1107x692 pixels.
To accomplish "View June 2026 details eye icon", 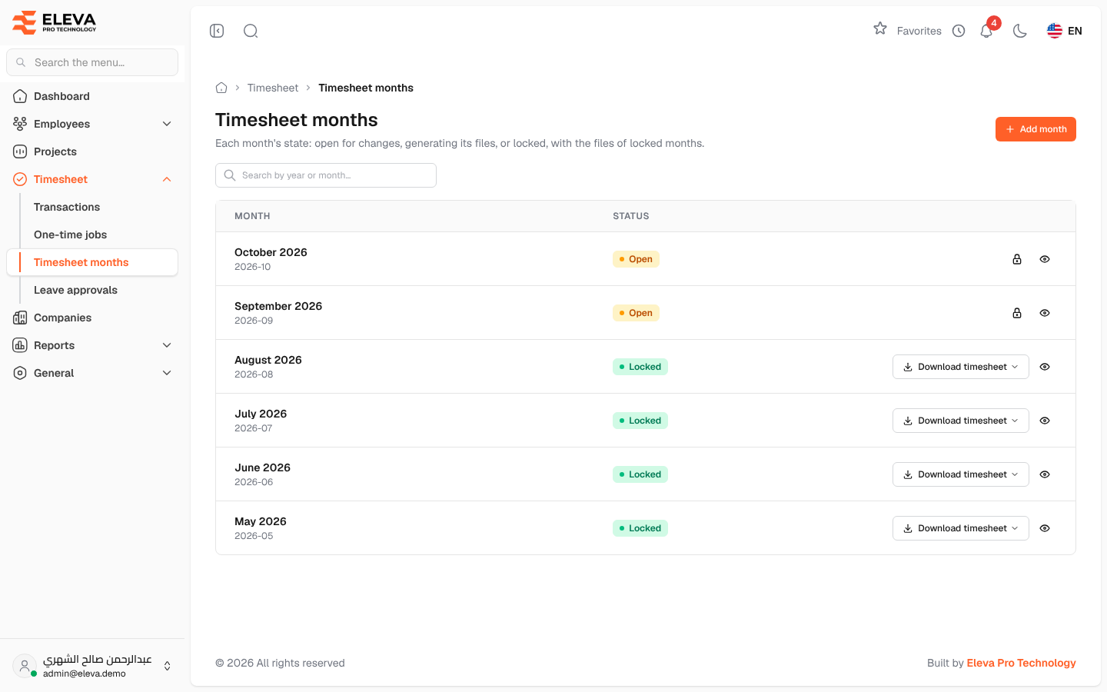I will [x=1045, y=474].
